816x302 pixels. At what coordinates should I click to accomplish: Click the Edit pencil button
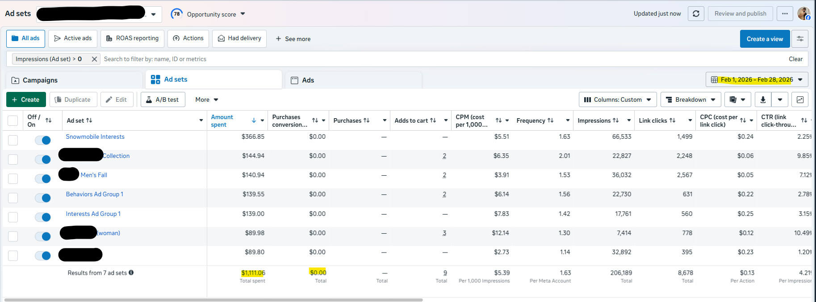pos(117,99)
